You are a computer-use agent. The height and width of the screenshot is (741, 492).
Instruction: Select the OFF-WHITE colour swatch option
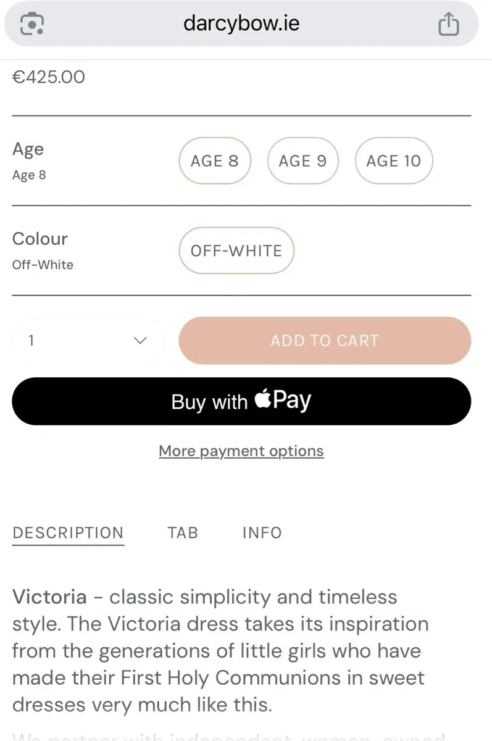236,251
